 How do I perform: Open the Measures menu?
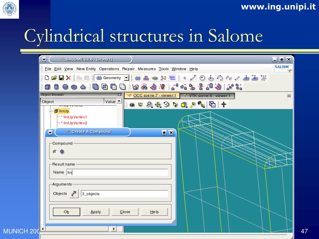(x=147, y=69)
